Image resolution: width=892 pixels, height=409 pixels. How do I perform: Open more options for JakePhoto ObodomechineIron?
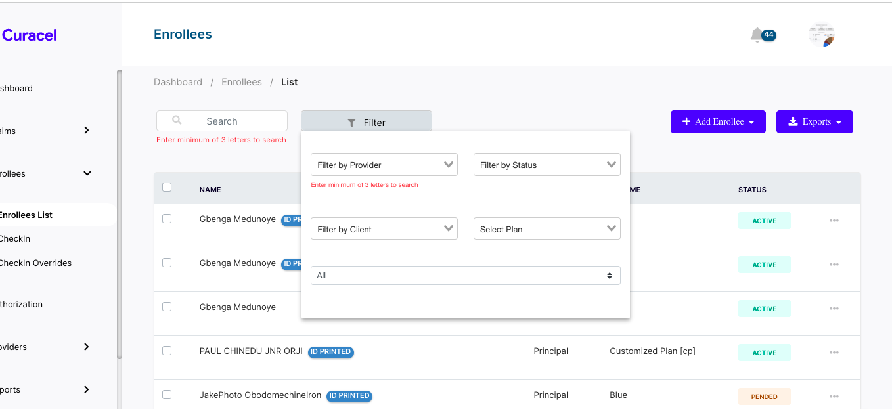(x=834, y=397)
